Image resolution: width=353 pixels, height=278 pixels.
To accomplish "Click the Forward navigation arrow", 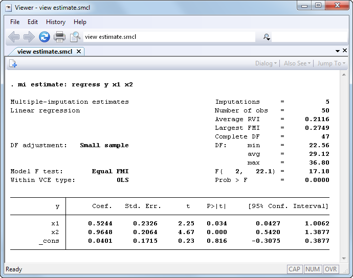I will pos(29,37).
